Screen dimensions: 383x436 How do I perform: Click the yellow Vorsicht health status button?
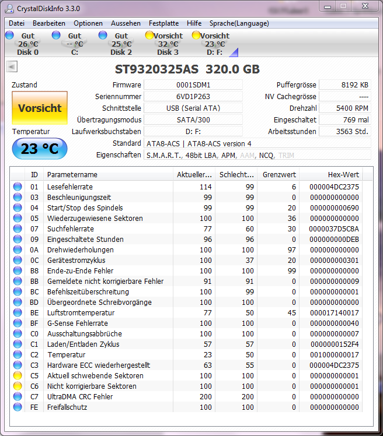click(x=40, y=108)
